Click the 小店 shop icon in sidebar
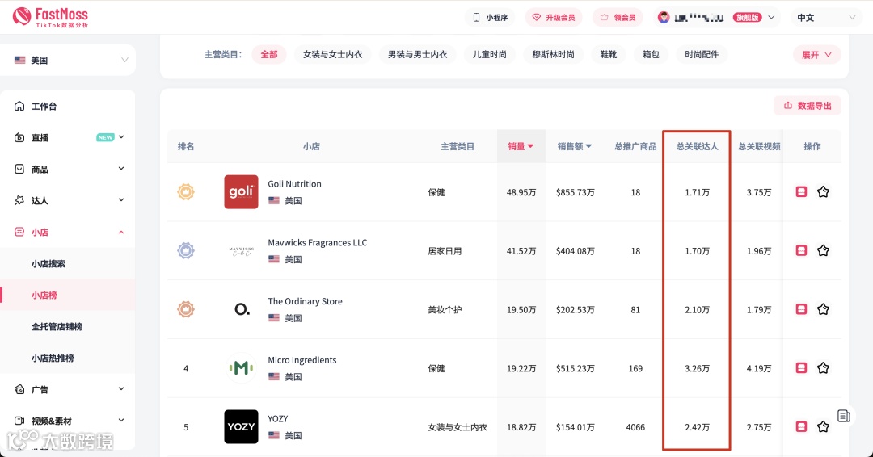Viewport: 873px width, 457px height. tap(19, 232)
